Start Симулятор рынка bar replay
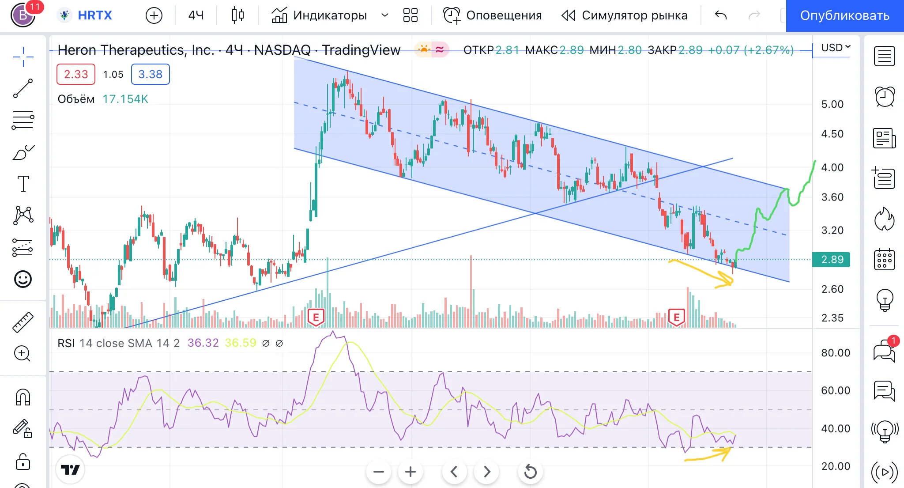Screen dimensions: 904x488 (624, 15)
